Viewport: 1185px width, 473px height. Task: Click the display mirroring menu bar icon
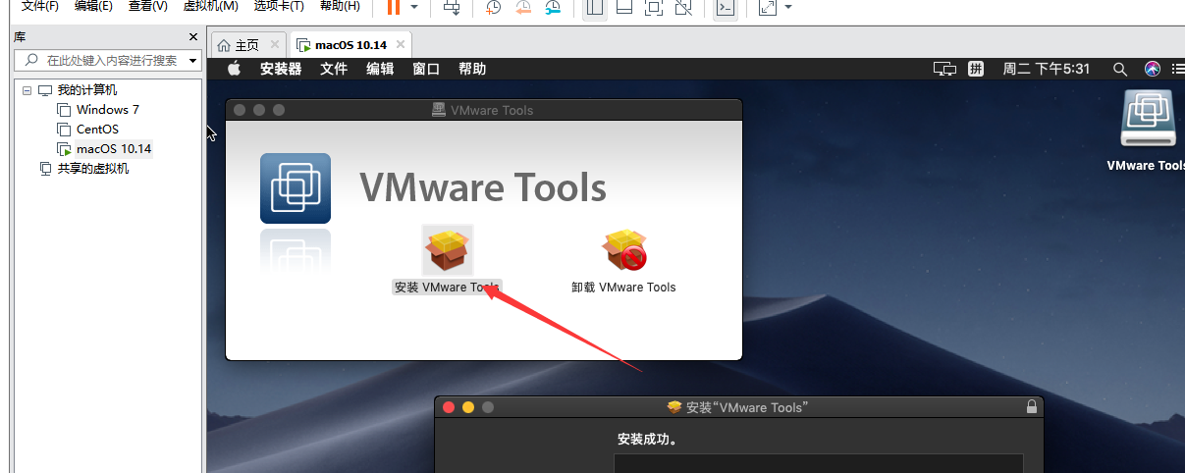pyautogui.click(x=944, y=69)
